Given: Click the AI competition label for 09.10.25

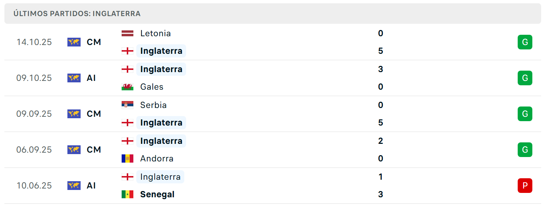Looking at the screenshot, I should coord(91,78).
